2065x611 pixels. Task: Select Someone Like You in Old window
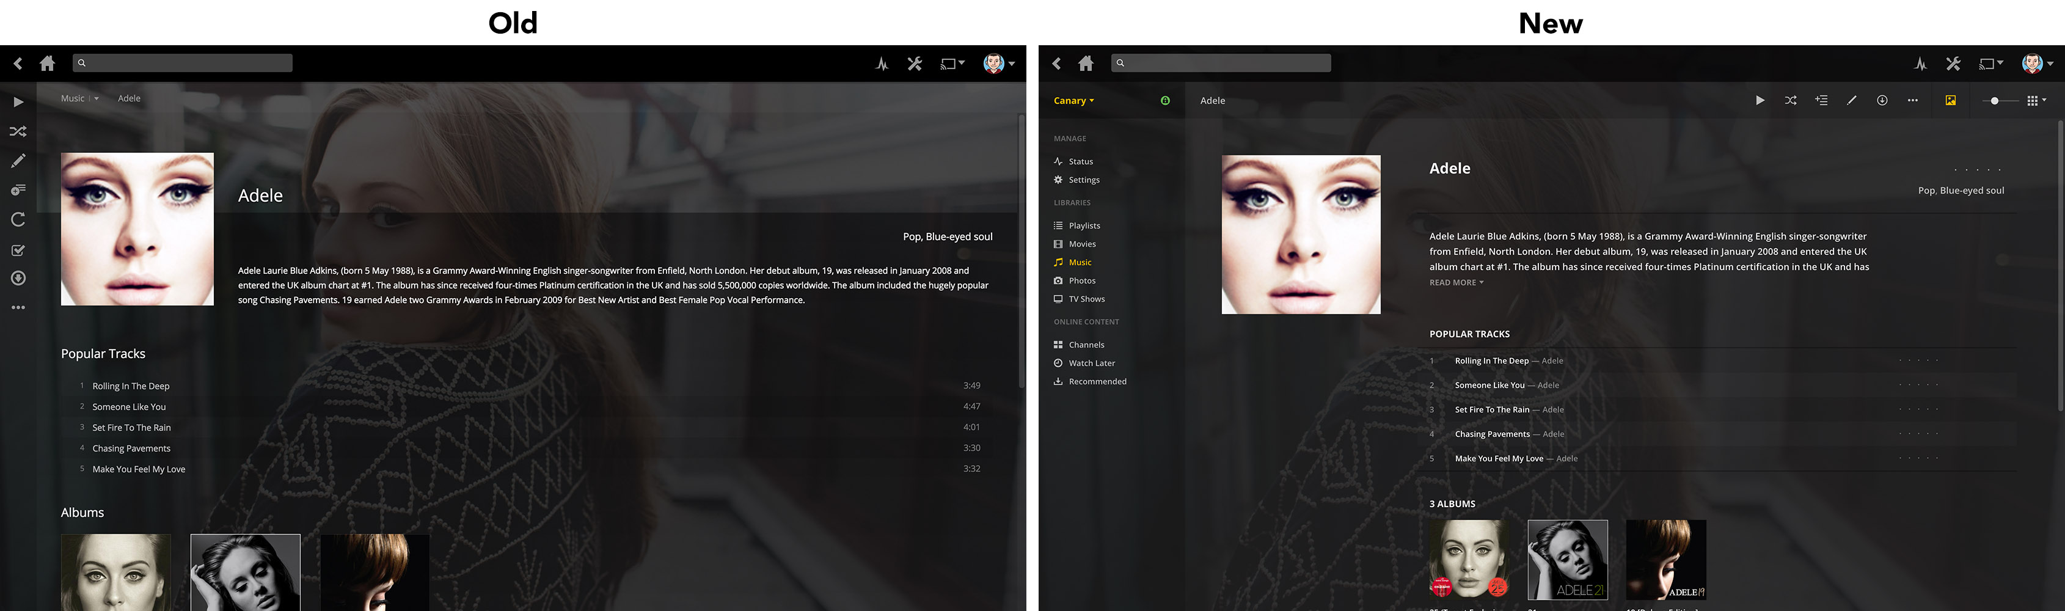129,406
